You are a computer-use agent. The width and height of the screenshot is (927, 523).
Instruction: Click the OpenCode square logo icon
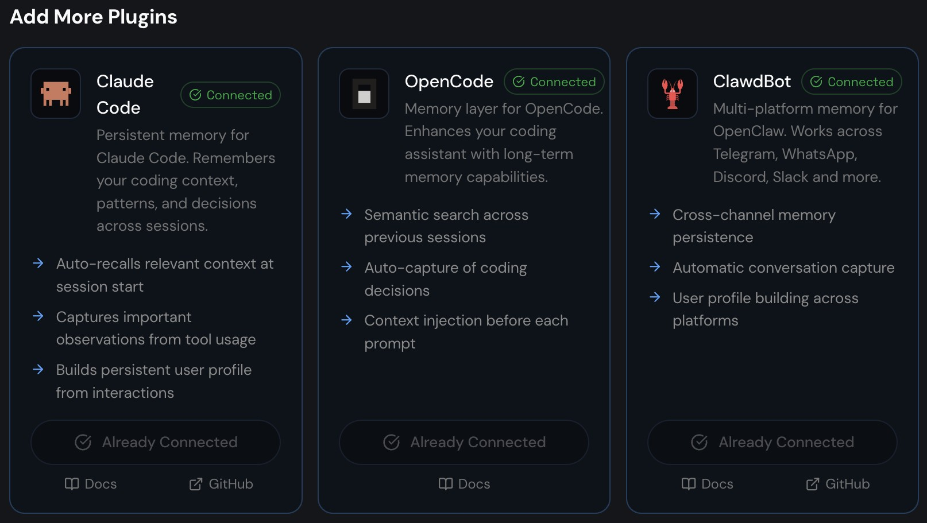tap(364, 94)
